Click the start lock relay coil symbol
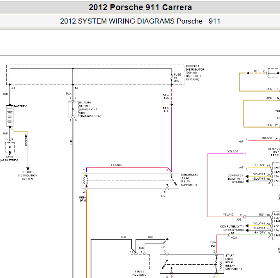The height and width of the screenshot is (278, 280). tap(217, 264)
